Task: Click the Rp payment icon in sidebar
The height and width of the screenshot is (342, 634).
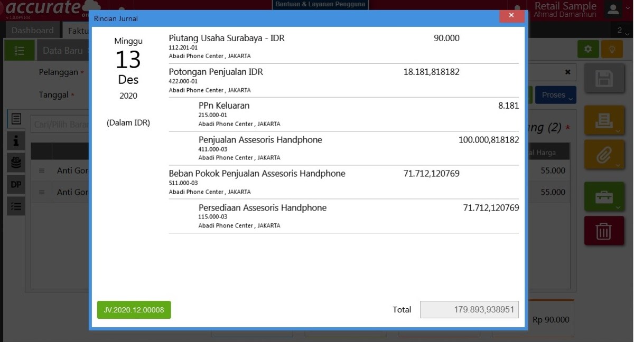Action: click(x=15, y=162)
